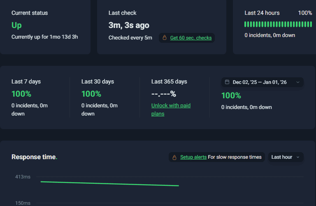Click green response time line in chart
The width and height of the screenshot is (316, 206).
pos(109,184)
